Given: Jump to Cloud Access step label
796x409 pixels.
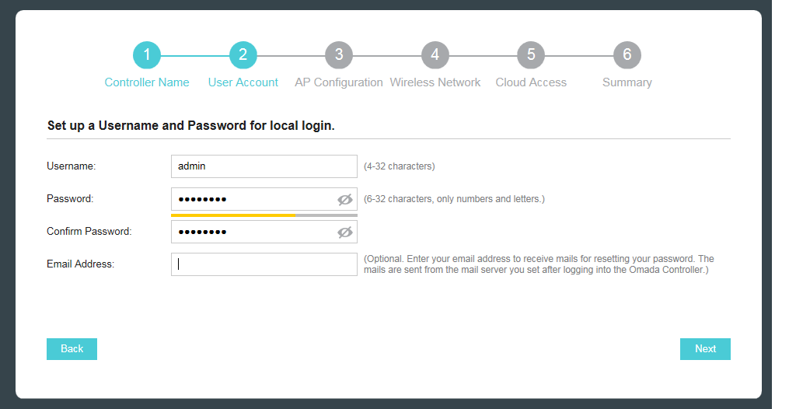Looking at the screenshot, I should coord(531,82).
